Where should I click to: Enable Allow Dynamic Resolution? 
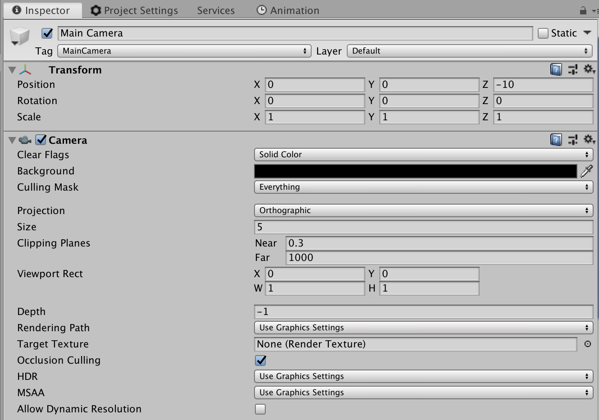(260, 409)
